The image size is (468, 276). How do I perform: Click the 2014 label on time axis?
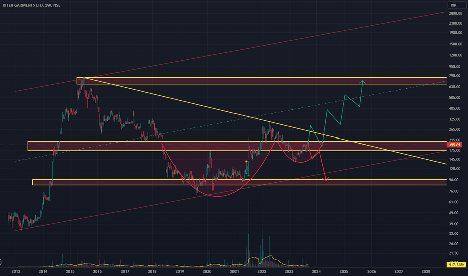(x=43, y=271)
